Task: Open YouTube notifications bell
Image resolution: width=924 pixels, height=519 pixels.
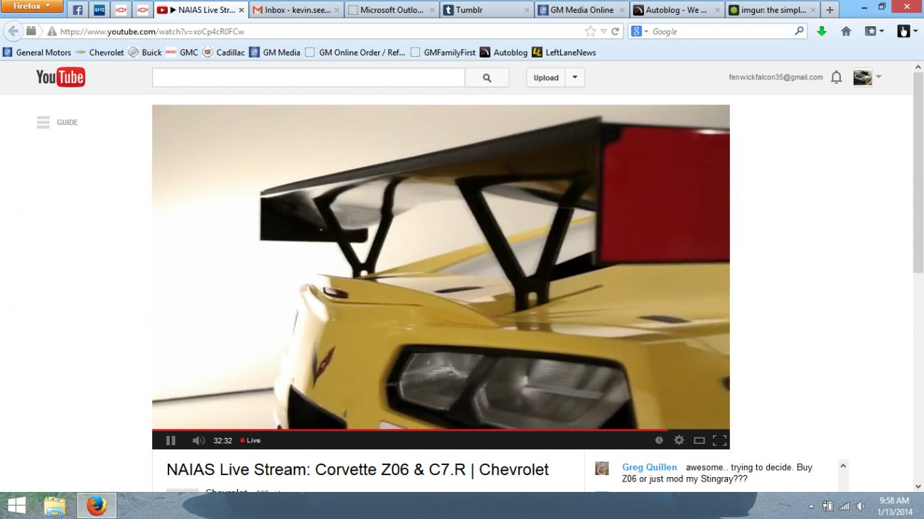Action: point(837,77)
